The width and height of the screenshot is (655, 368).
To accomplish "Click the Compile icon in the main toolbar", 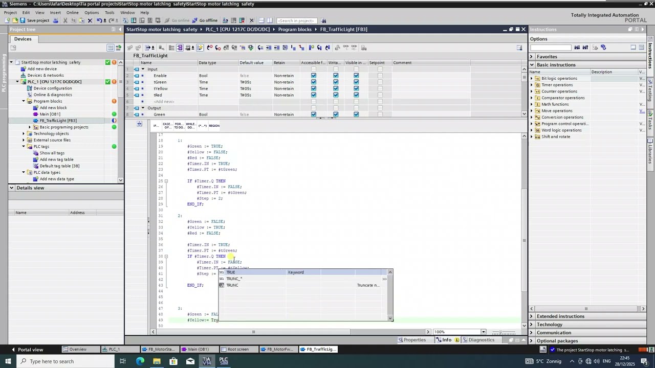I will point(125,20).
